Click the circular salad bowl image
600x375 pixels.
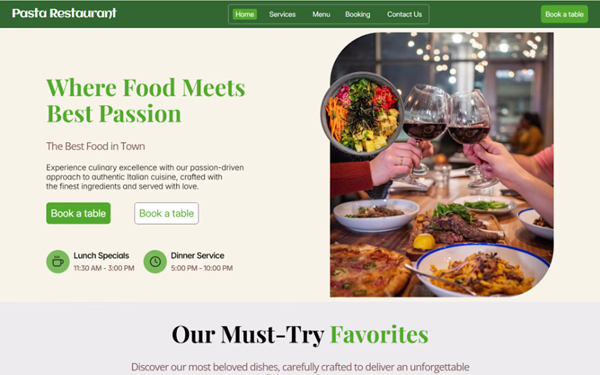point(362,113)
